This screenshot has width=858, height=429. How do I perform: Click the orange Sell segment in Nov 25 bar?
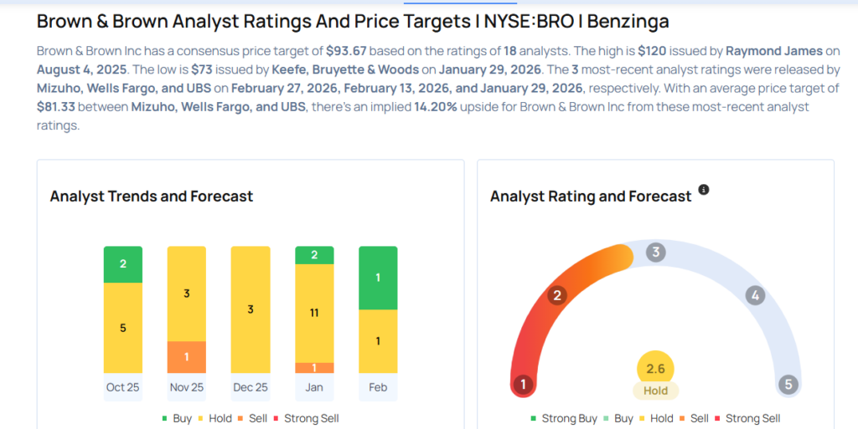pyautogui.click(x=187, y=357)
